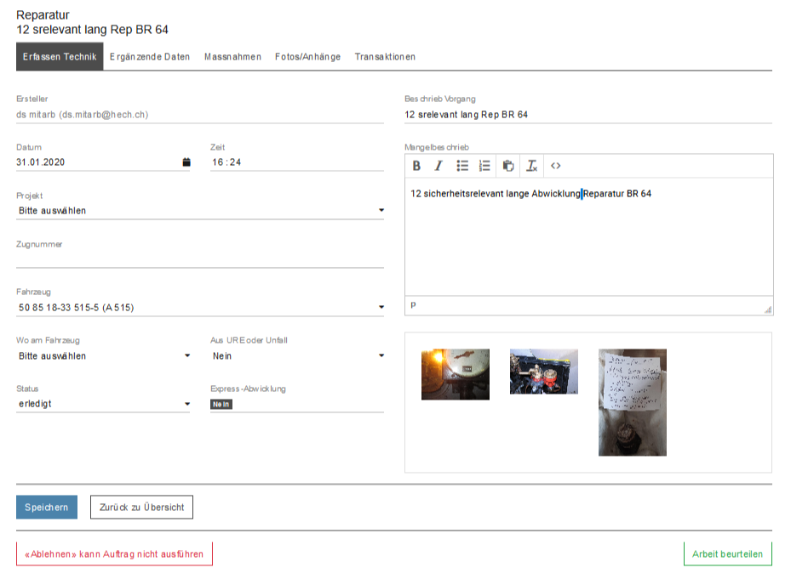Viewport: 791px width, 579px height.
Task: Clear formatting with the Tx icon
Action: (531, 166)
